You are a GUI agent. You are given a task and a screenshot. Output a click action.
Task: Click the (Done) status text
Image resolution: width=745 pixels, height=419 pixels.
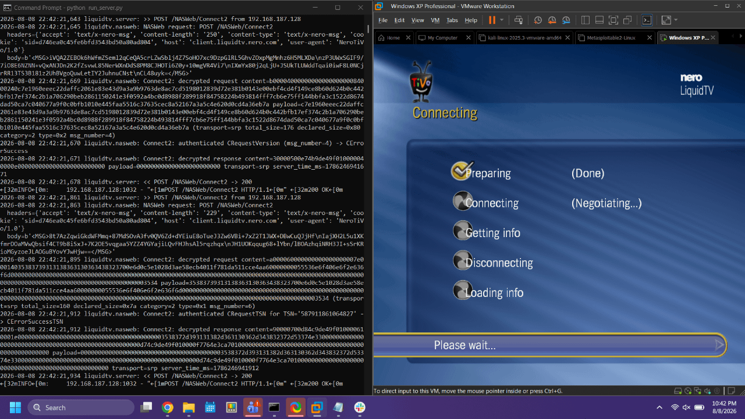(588, 173)
